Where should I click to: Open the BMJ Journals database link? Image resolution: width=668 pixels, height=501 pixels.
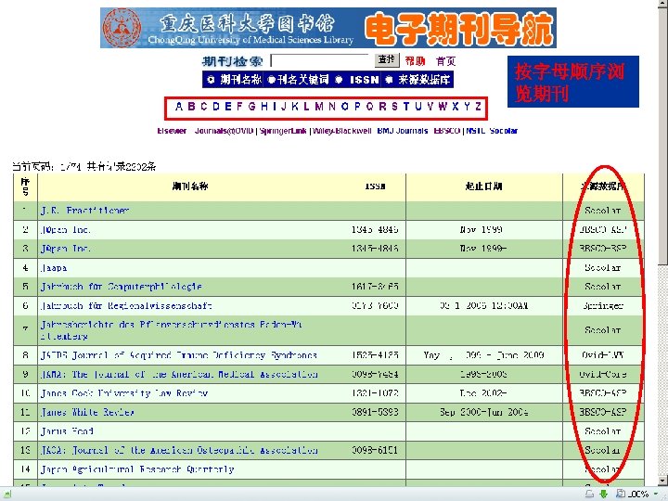[403, 131]
